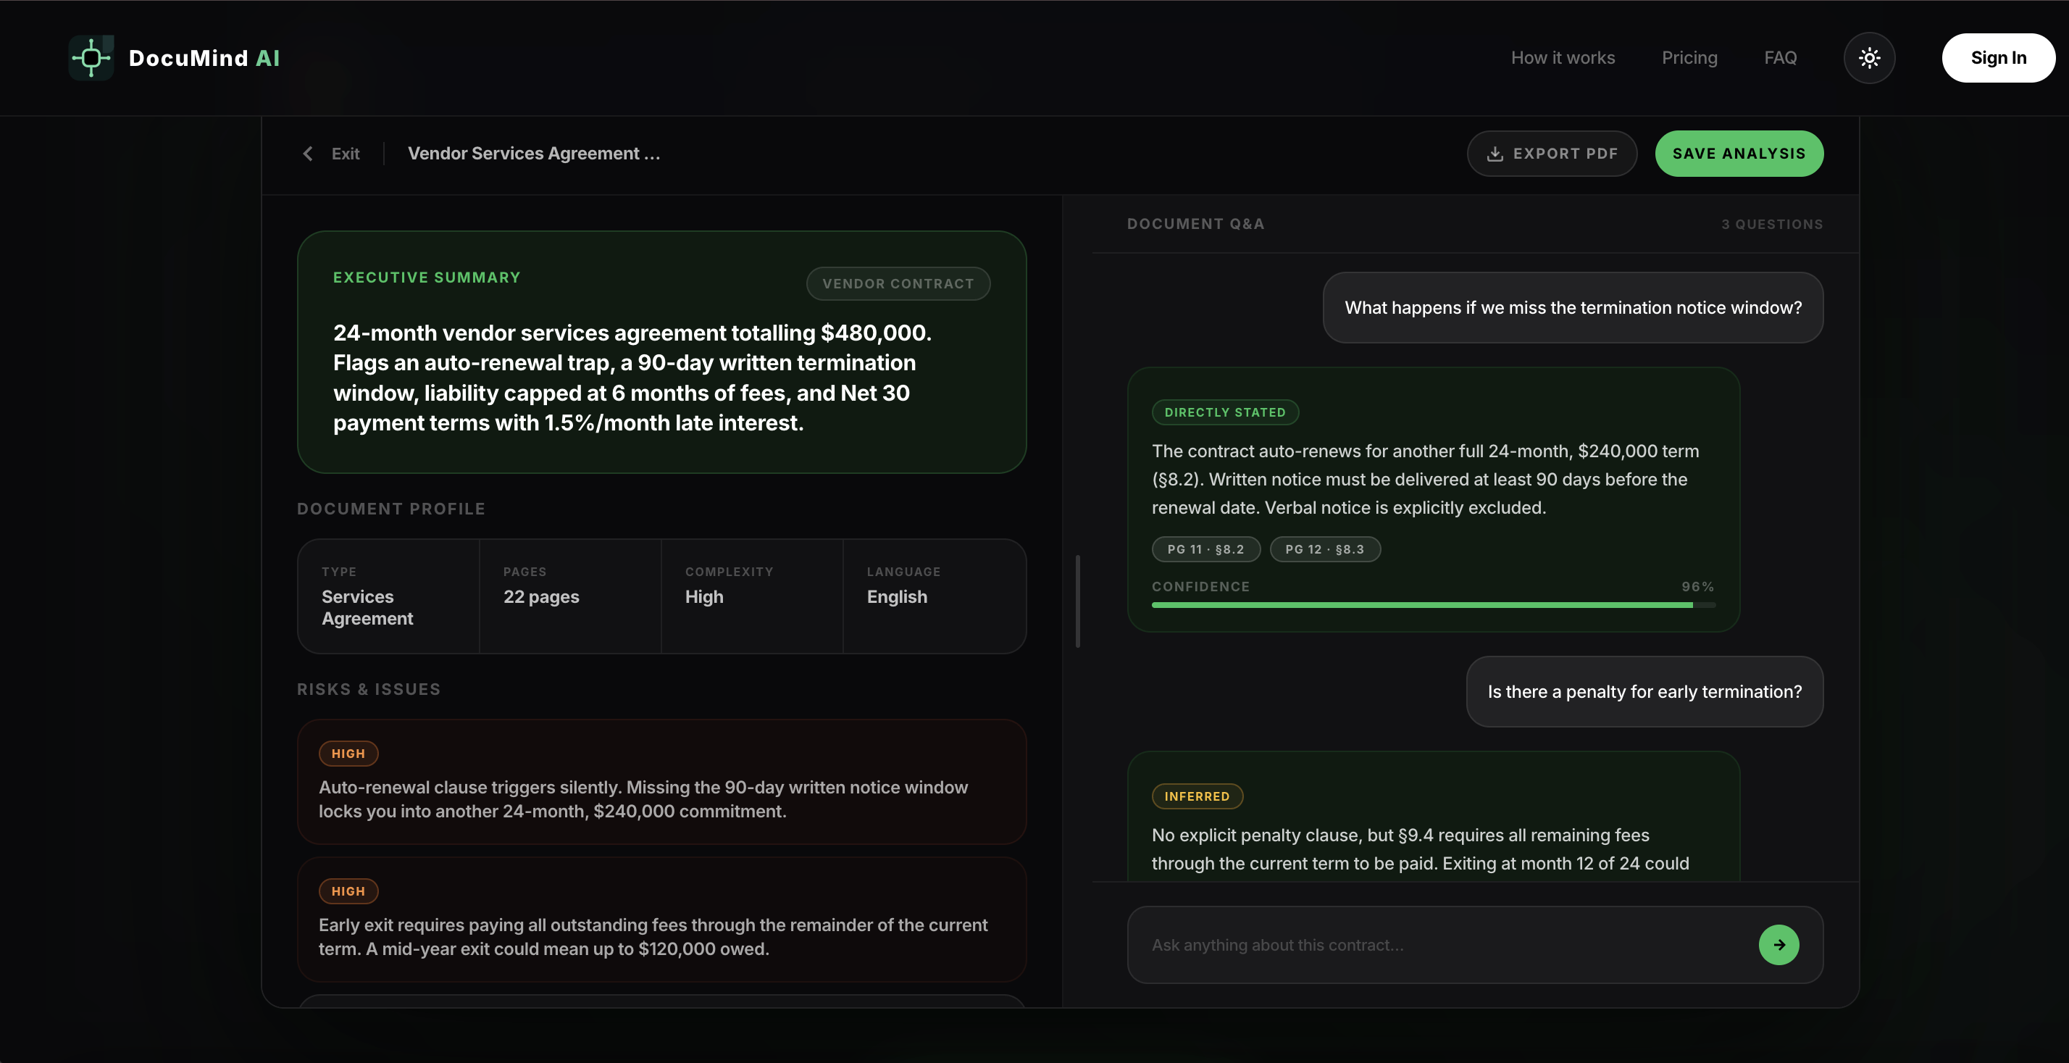Click the 96% confidence progress bar
This screenshot has height=1063, width=2069.
1434,605
